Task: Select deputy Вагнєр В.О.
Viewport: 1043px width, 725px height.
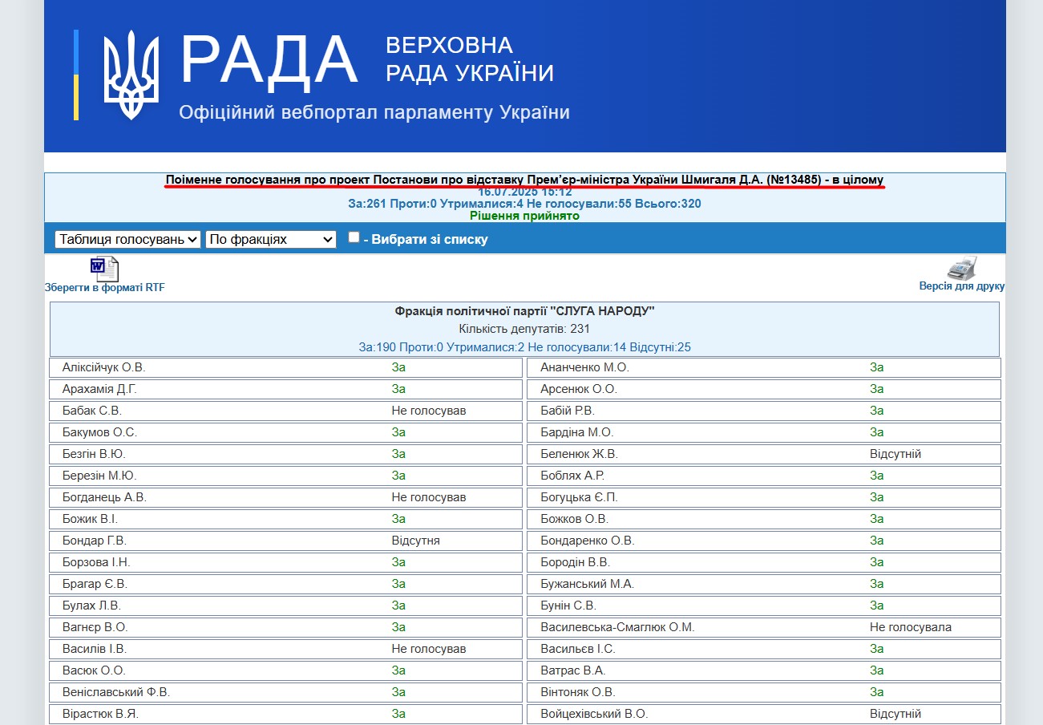Action: tap(95, 627)
